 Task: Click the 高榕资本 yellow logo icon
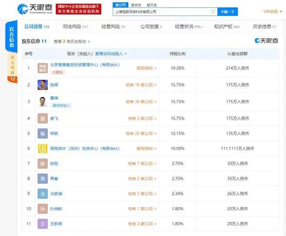(x=42, y=148)
